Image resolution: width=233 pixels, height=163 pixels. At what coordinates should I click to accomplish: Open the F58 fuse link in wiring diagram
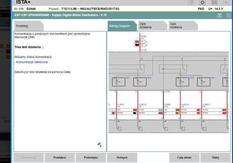127,78
